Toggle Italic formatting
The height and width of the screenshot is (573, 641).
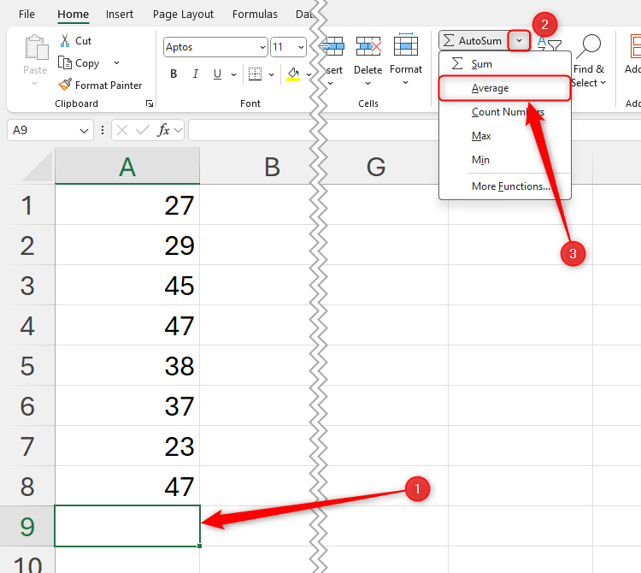click(x=197, y=74)
